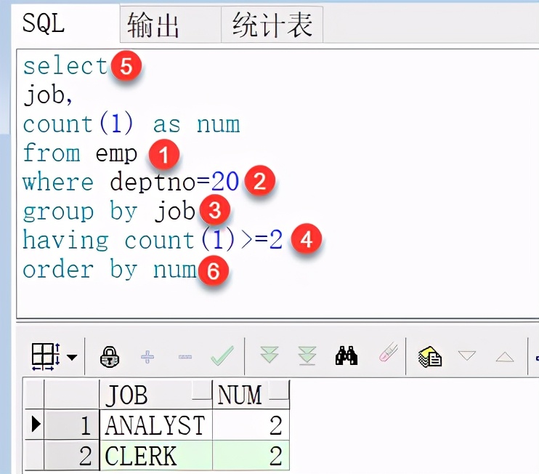Click the delete record minus icon
Viewport: 539px width, 474px height.
coord(185,357)
